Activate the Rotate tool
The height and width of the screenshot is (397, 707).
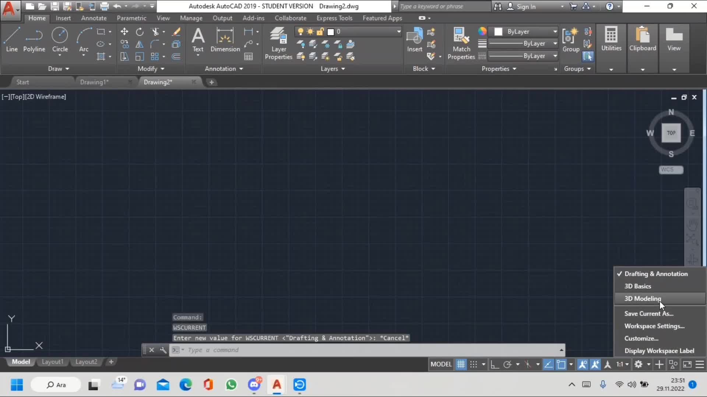click(140, 32)
